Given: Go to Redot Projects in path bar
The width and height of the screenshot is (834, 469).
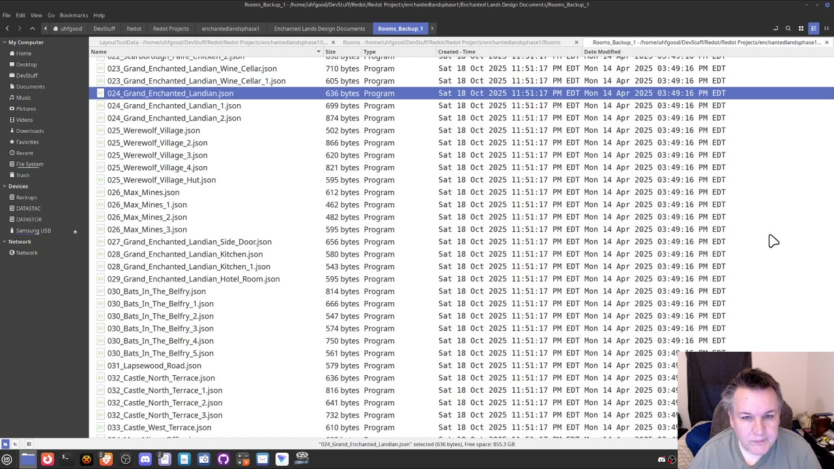Looking at the screenshot, I should click(x=171, y=29).
